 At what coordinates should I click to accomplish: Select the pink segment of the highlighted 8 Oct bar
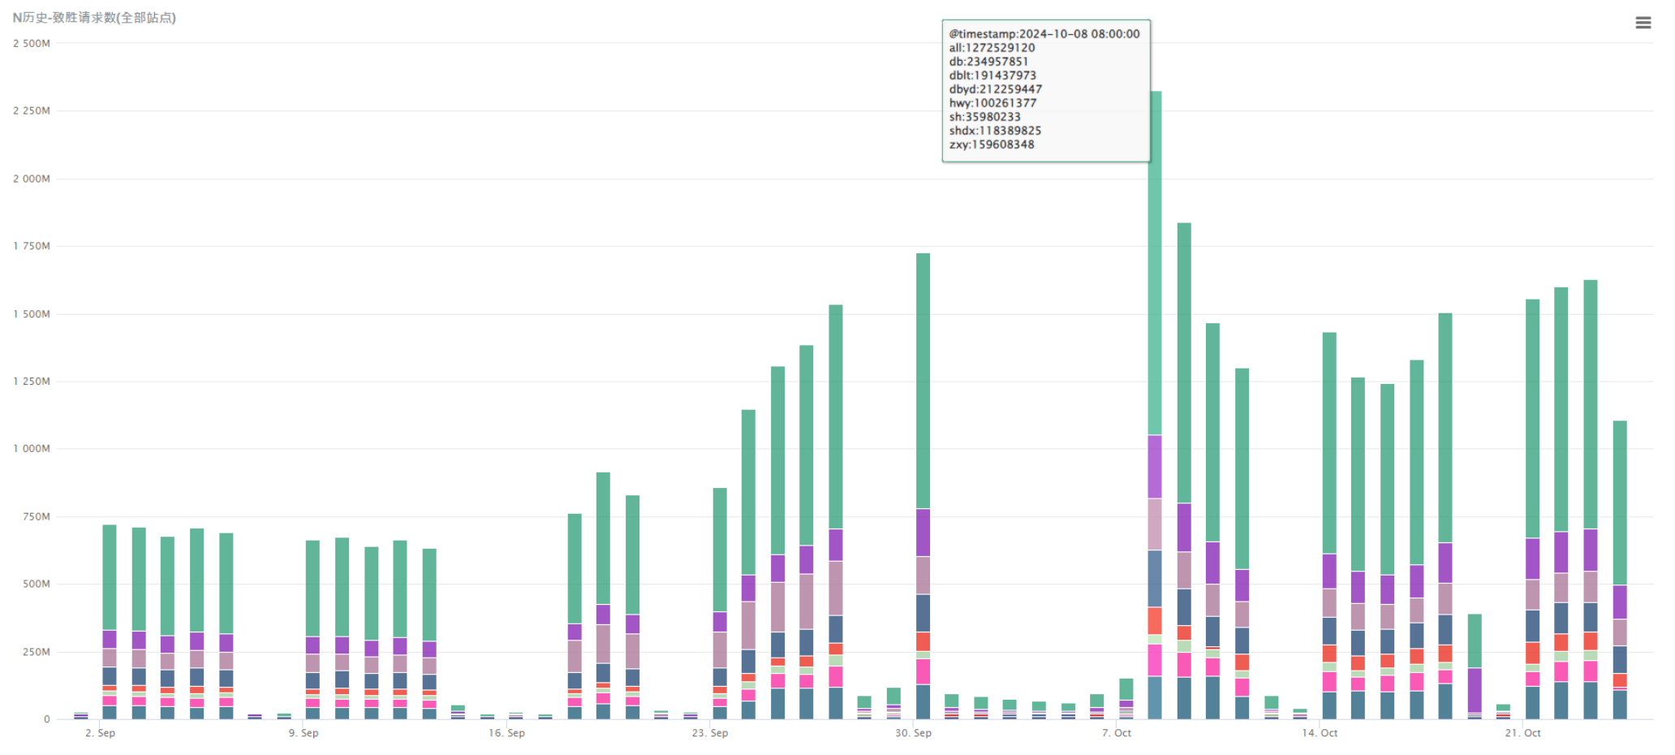pos(1155,661)
